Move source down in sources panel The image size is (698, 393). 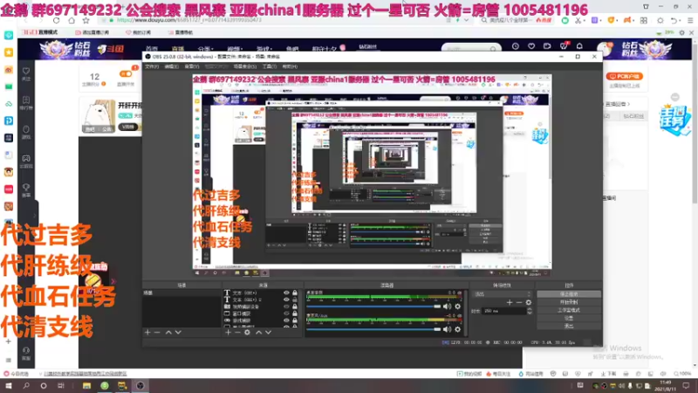pyautogui.click(x=268, y=333)
